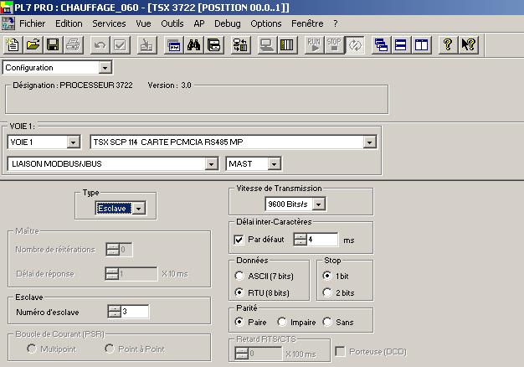
Task: Open the Edition menu
Action: pyautogui.click(x=69, y=23)
